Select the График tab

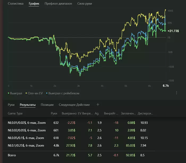point(34,4)
